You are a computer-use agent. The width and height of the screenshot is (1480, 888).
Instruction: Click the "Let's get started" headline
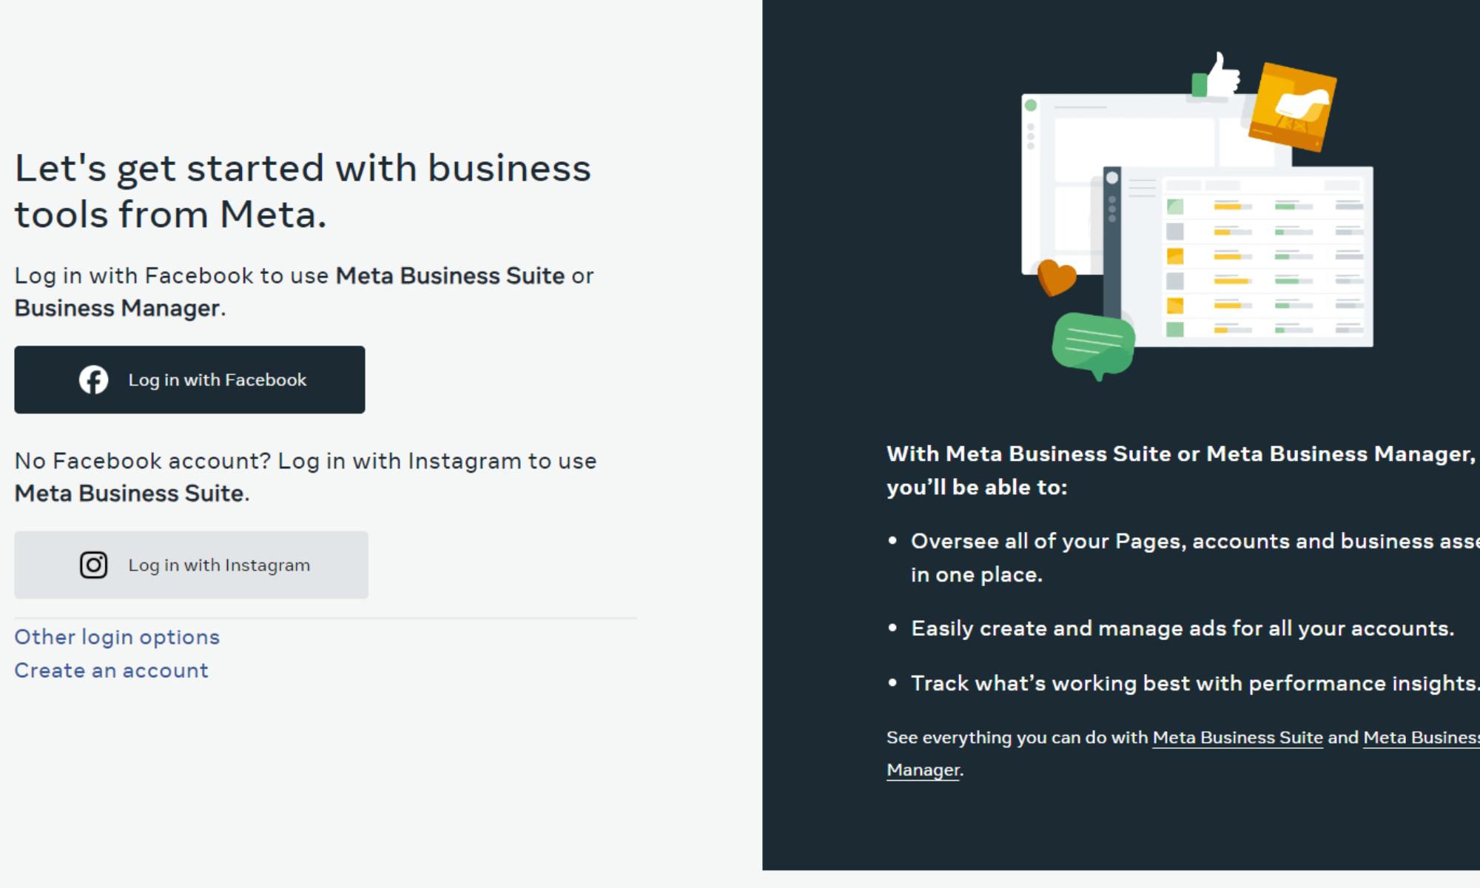[x=303, y=191]
